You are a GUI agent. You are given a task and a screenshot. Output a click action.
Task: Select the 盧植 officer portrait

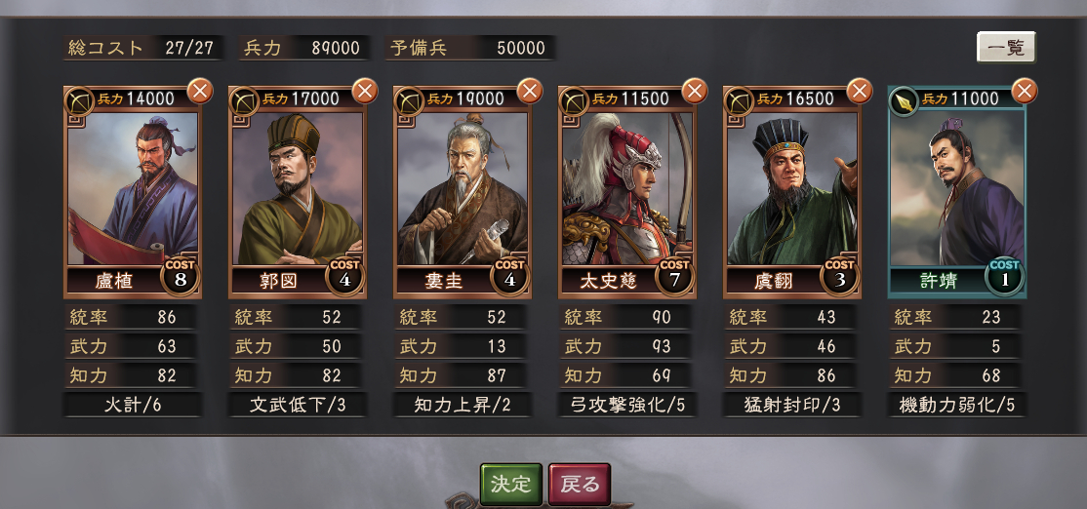133,188
